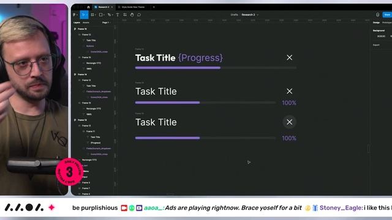Select the Frame 16 layer

pos(82,29)
